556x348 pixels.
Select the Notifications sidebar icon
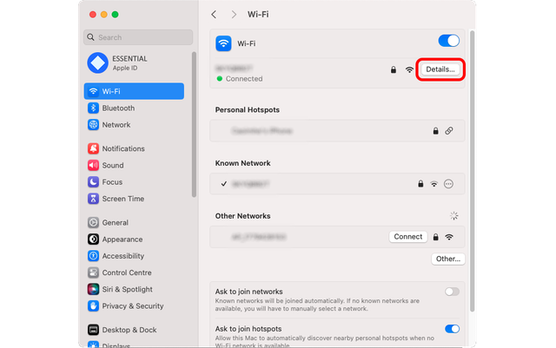94,149
